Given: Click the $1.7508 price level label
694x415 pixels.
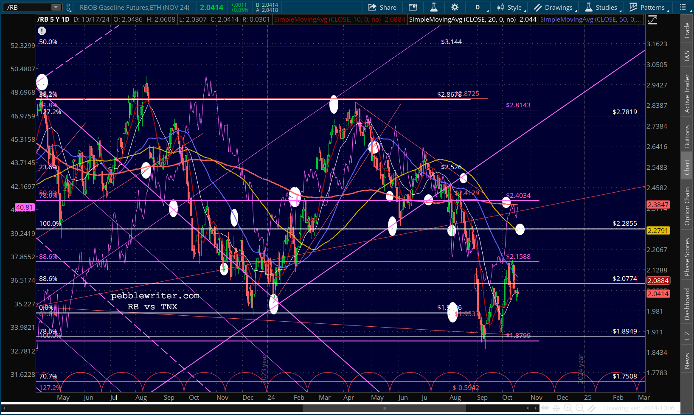Looking at the screenshot, I should point(625,376).
